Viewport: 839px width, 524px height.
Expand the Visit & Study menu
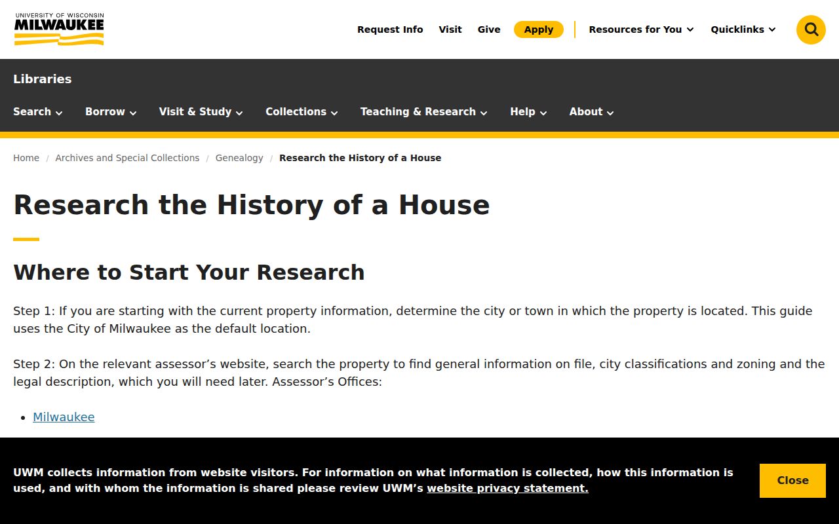[201, 112]
